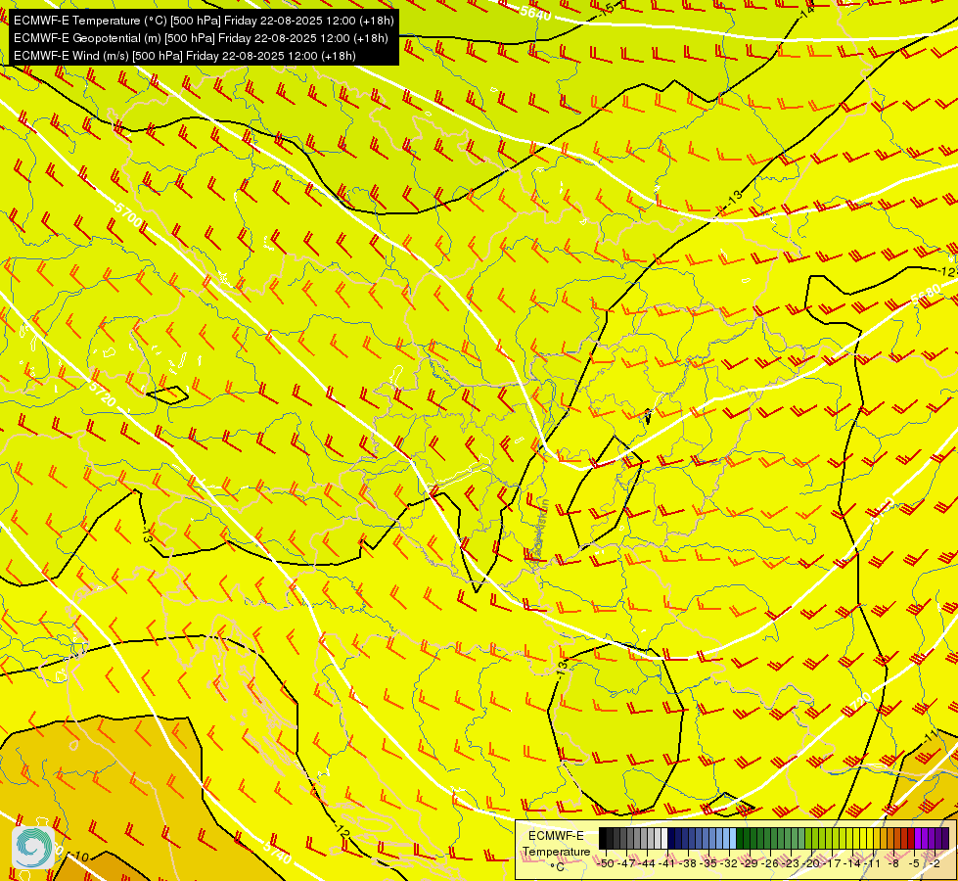
Task: Click the -32 tick label in legend
Action: point(729,863)
